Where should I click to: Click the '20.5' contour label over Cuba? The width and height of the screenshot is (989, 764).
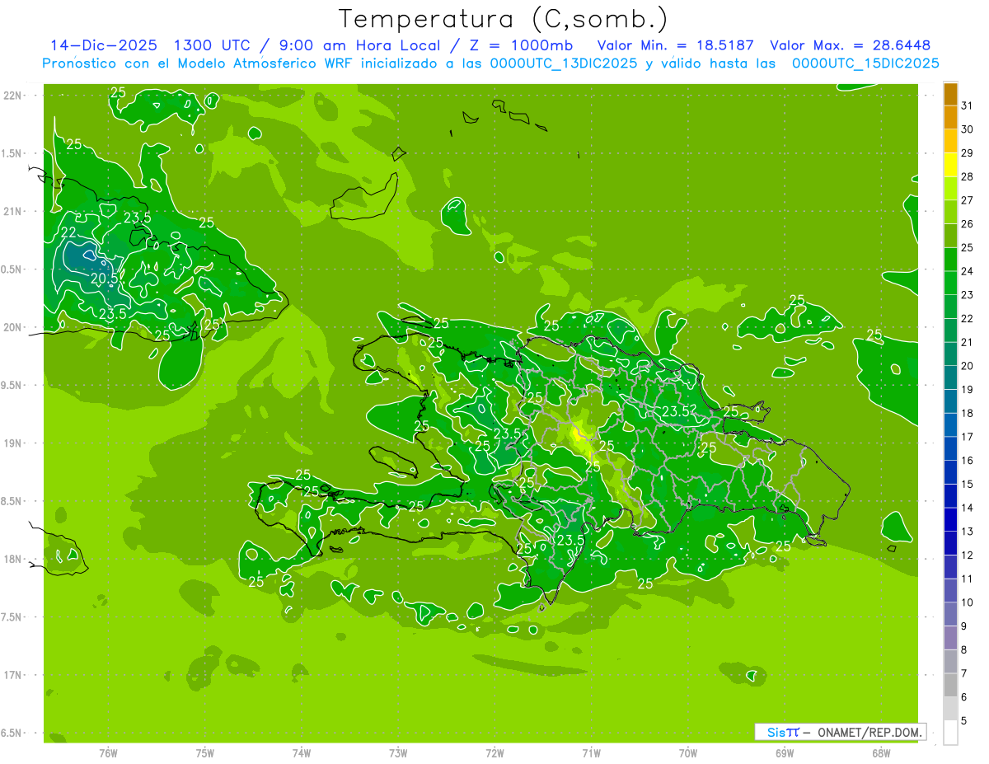coord(104,279)
